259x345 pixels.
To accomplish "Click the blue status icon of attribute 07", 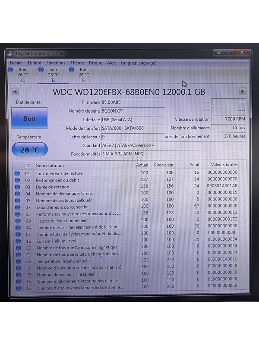I will click(x=18, y=207).
